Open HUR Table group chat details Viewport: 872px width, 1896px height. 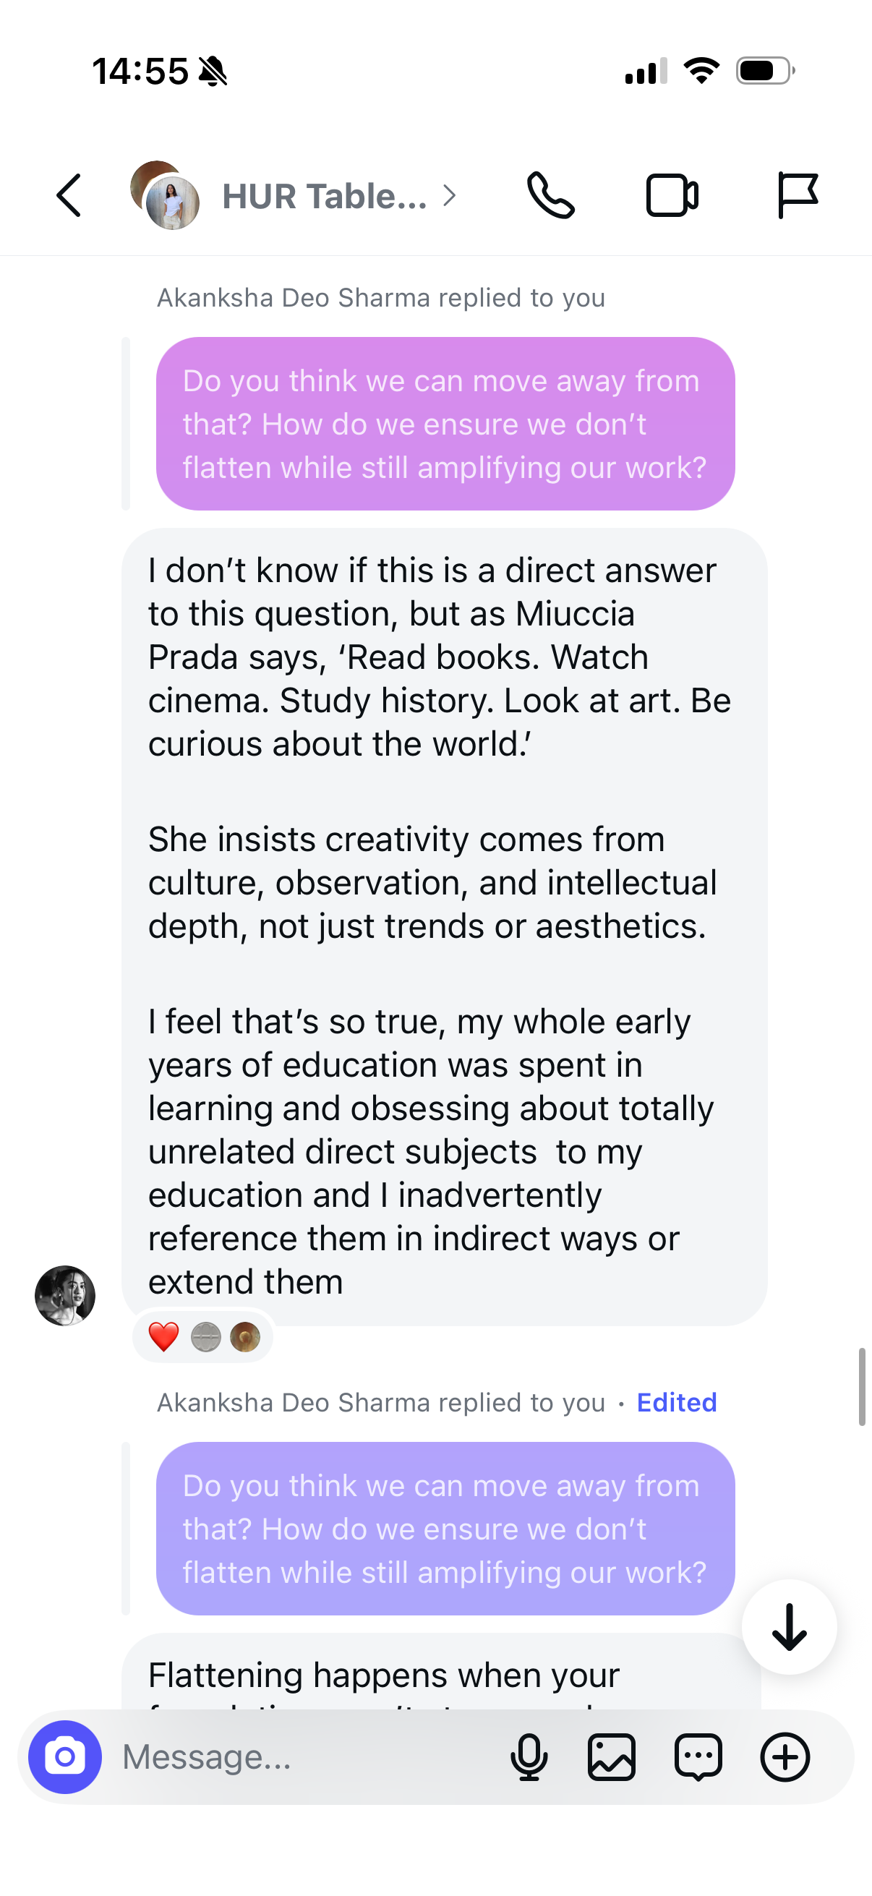325,196
